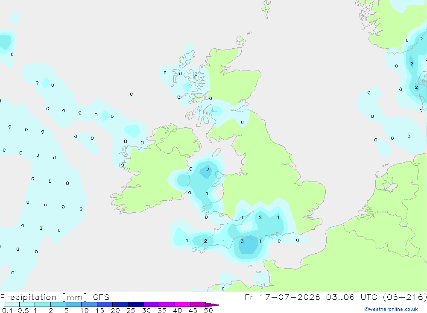Click the 35–40 mm purple legend box
Image resolution: width=427 pixels, height=313 pixels.
(167, 304)
